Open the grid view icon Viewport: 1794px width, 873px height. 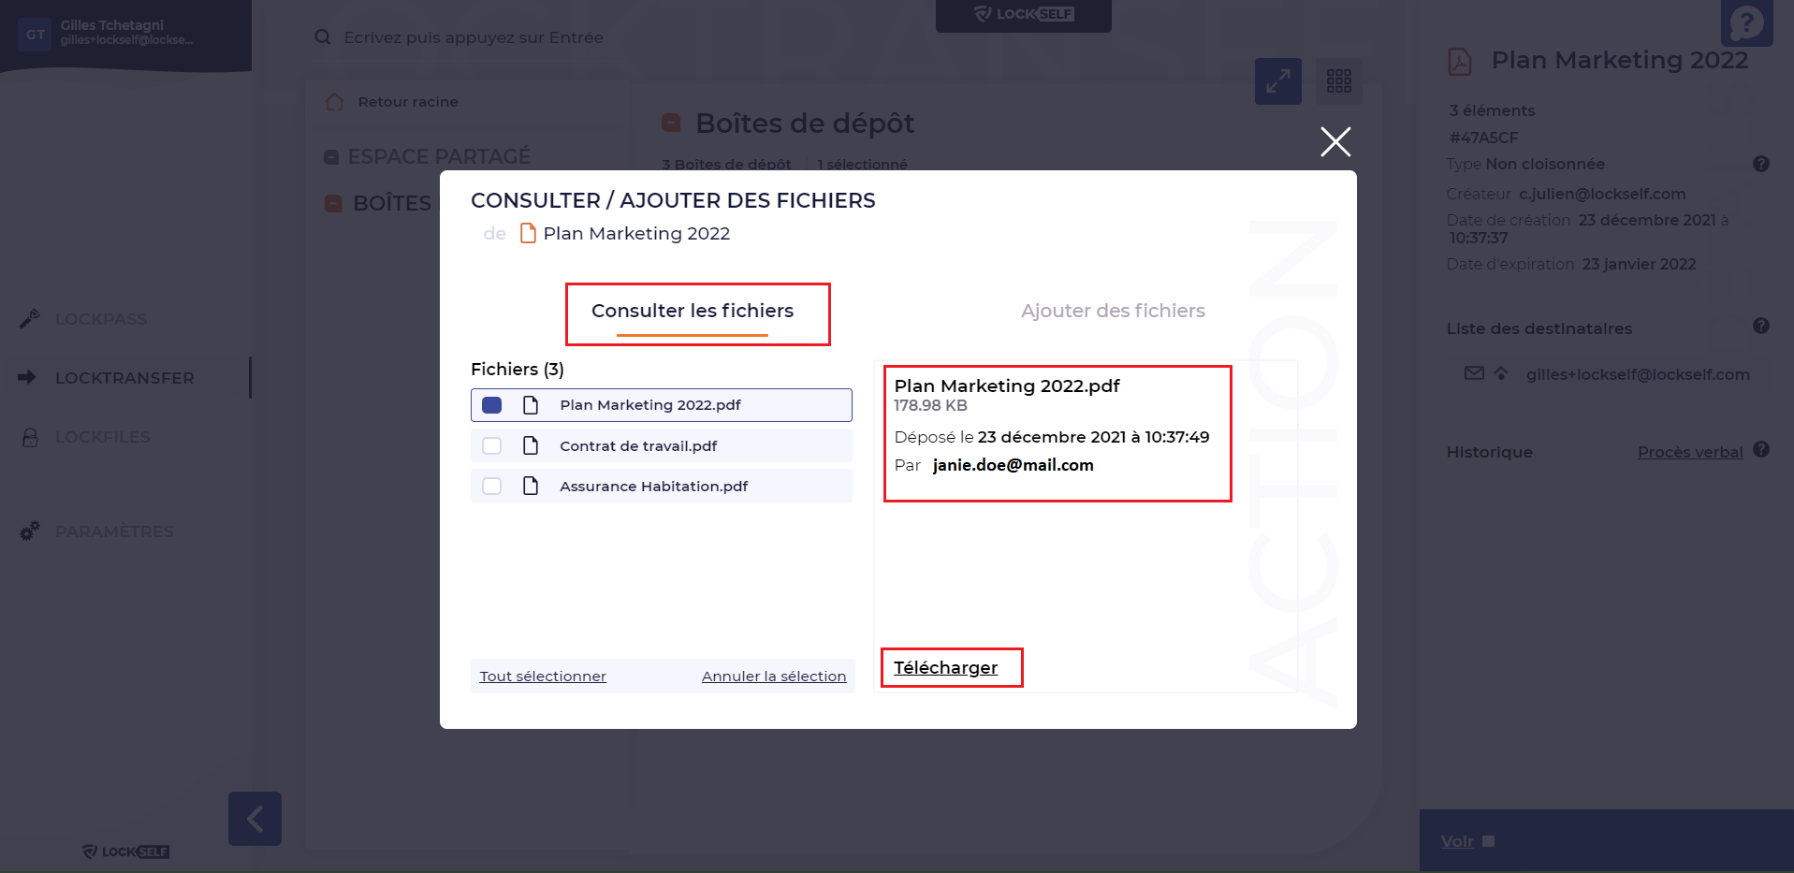pyautogui.click(x=1338, y=81)
